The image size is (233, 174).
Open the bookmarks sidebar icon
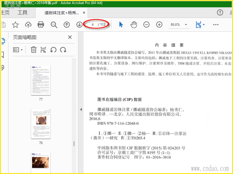pos(2,55)
